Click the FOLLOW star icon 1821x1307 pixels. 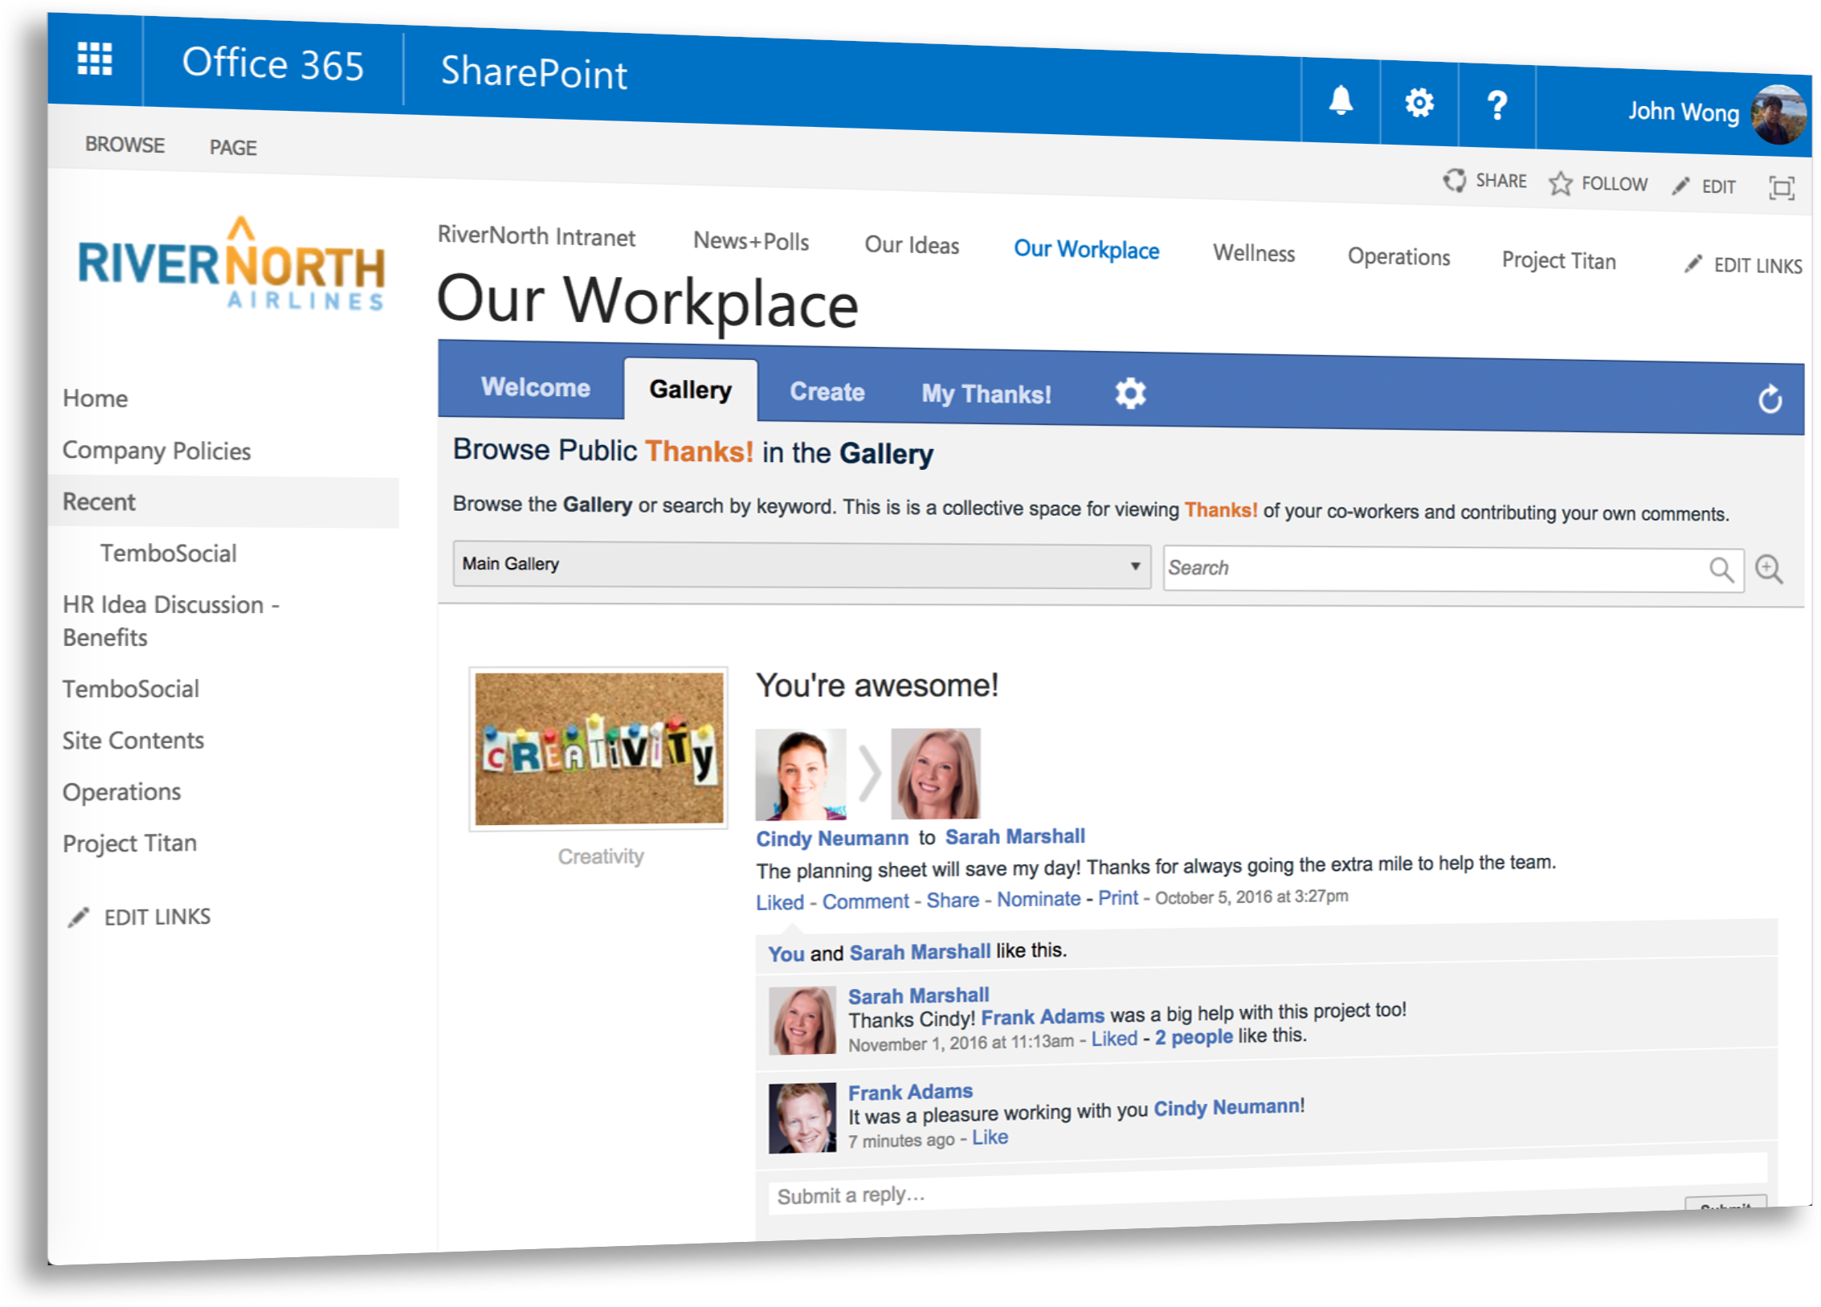pyautogui.click(x=1560, y=183)
